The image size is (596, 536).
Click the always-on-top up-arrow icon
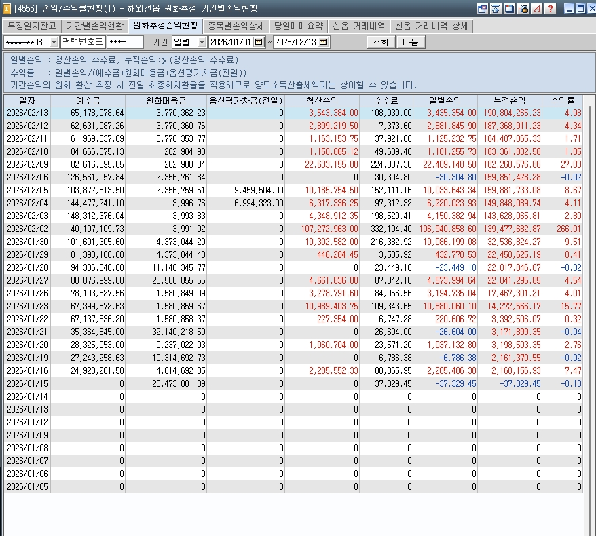pos(496,8)
